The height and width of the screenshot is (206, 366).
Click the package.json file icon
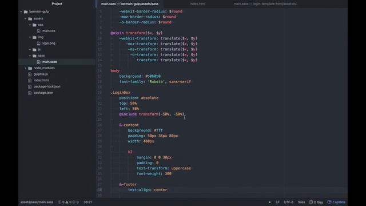(30, 93)
